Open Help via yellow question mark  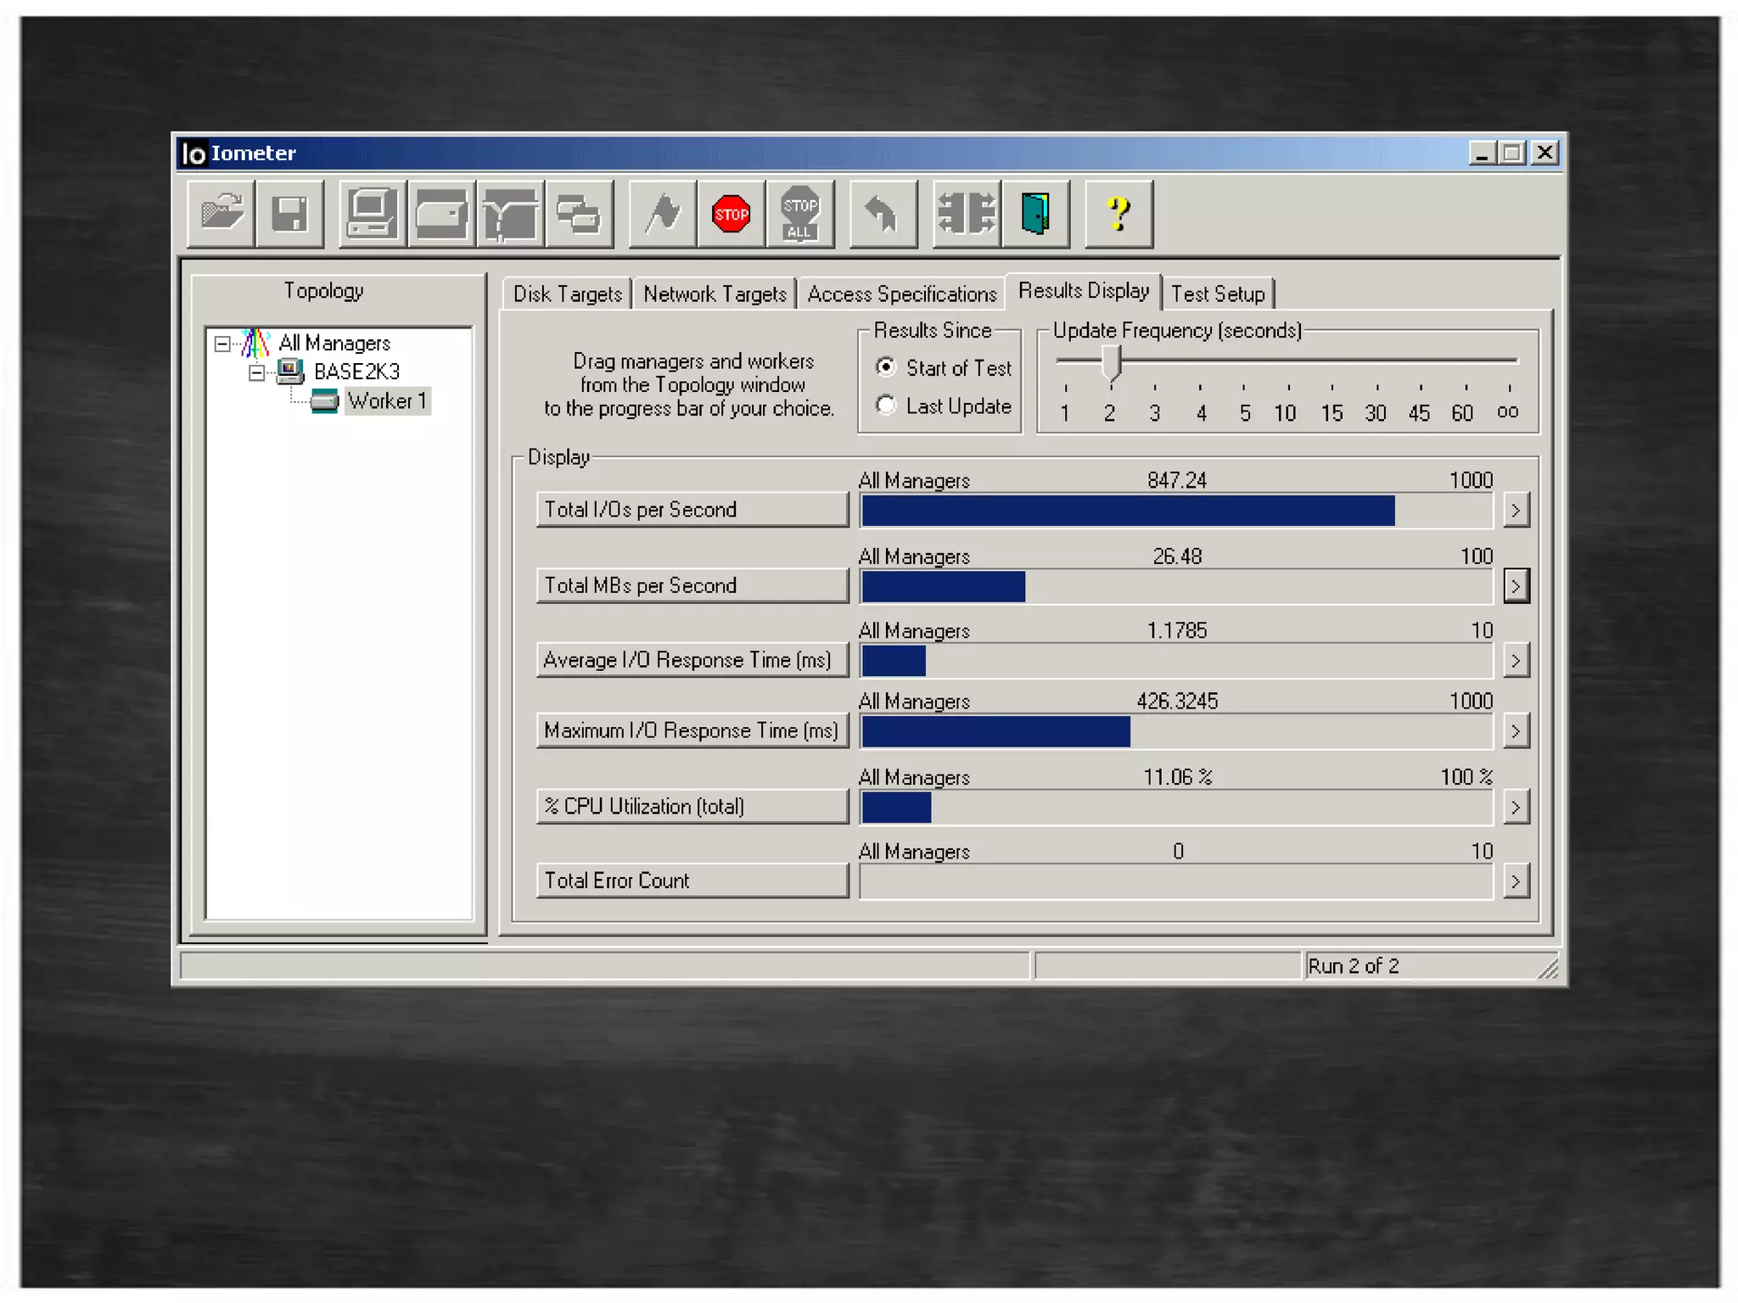1118,213
